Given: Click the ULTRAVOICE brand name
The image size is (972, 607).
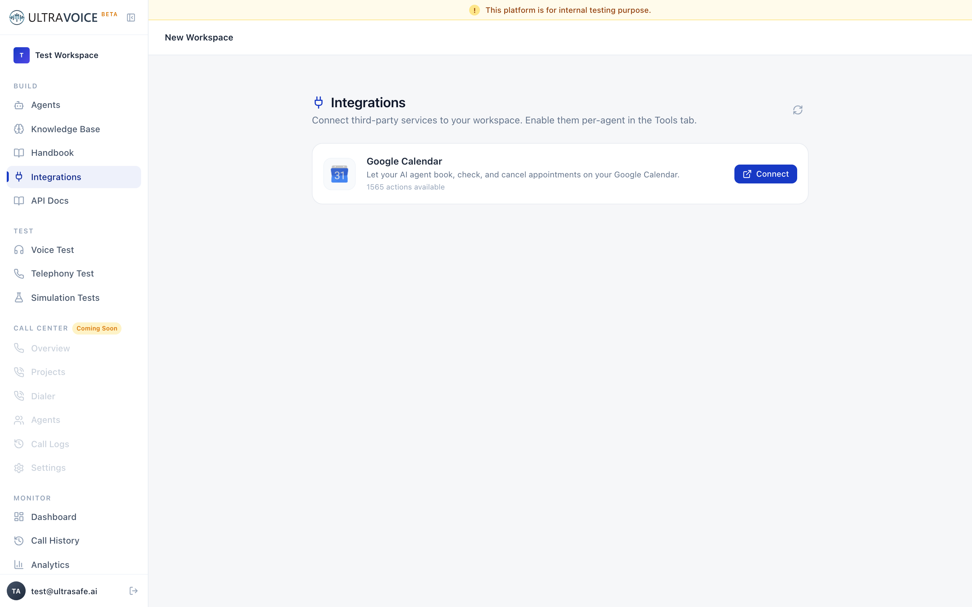Looking at the screenshot, I should 63,18.
